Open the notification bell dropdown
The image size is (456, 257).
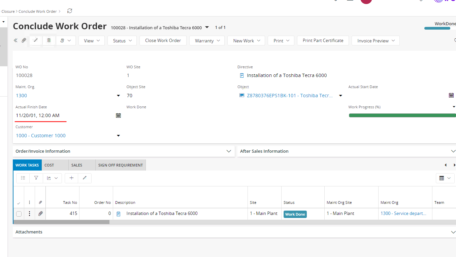66,40
